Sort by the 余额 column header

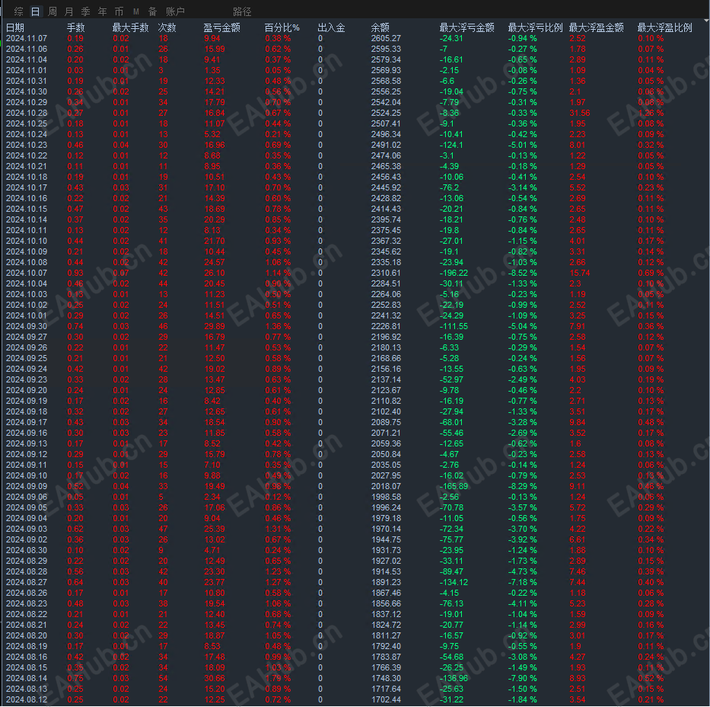click(380, 27)
